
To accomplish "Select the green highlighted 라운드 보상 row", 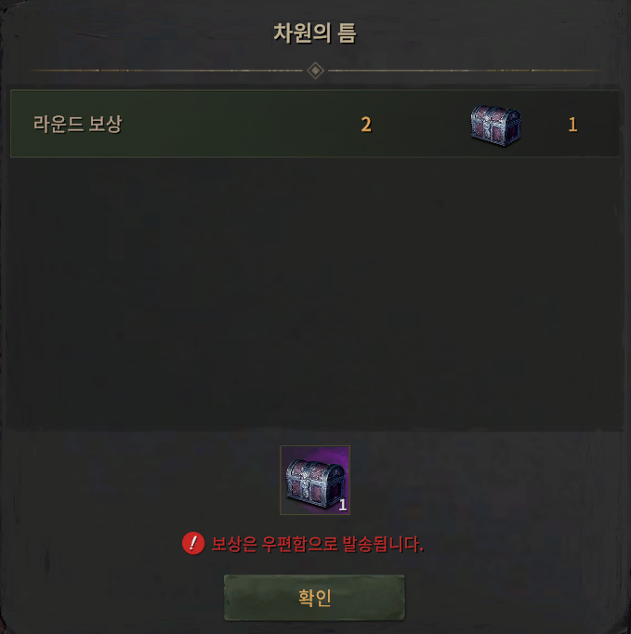I will (x=315, y=124).
